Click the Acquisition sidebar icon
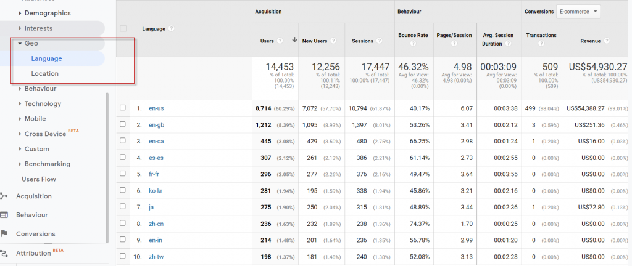The height and width of the screenshot is (266, 632). pos(4,196)
